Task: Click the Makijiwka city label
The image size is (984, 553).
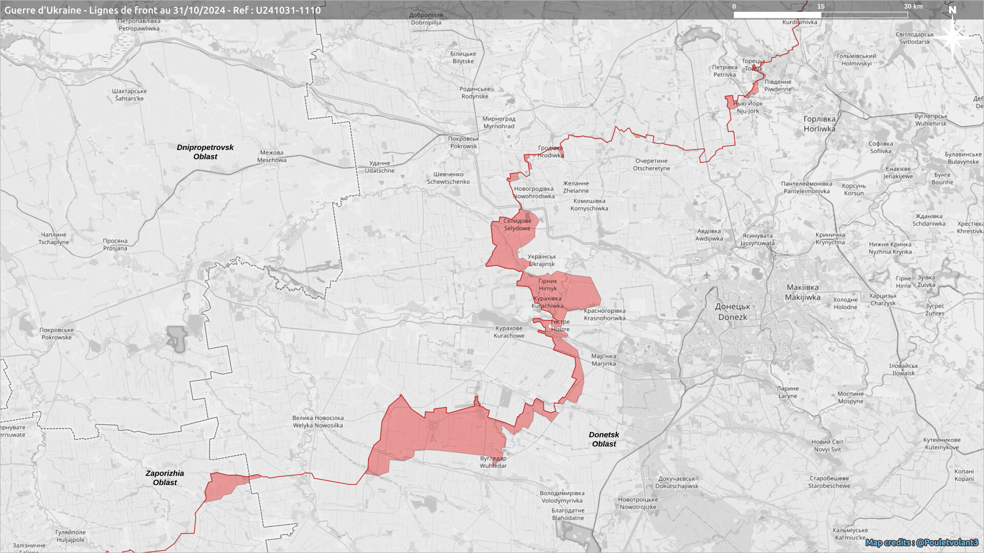Action: 802,292
